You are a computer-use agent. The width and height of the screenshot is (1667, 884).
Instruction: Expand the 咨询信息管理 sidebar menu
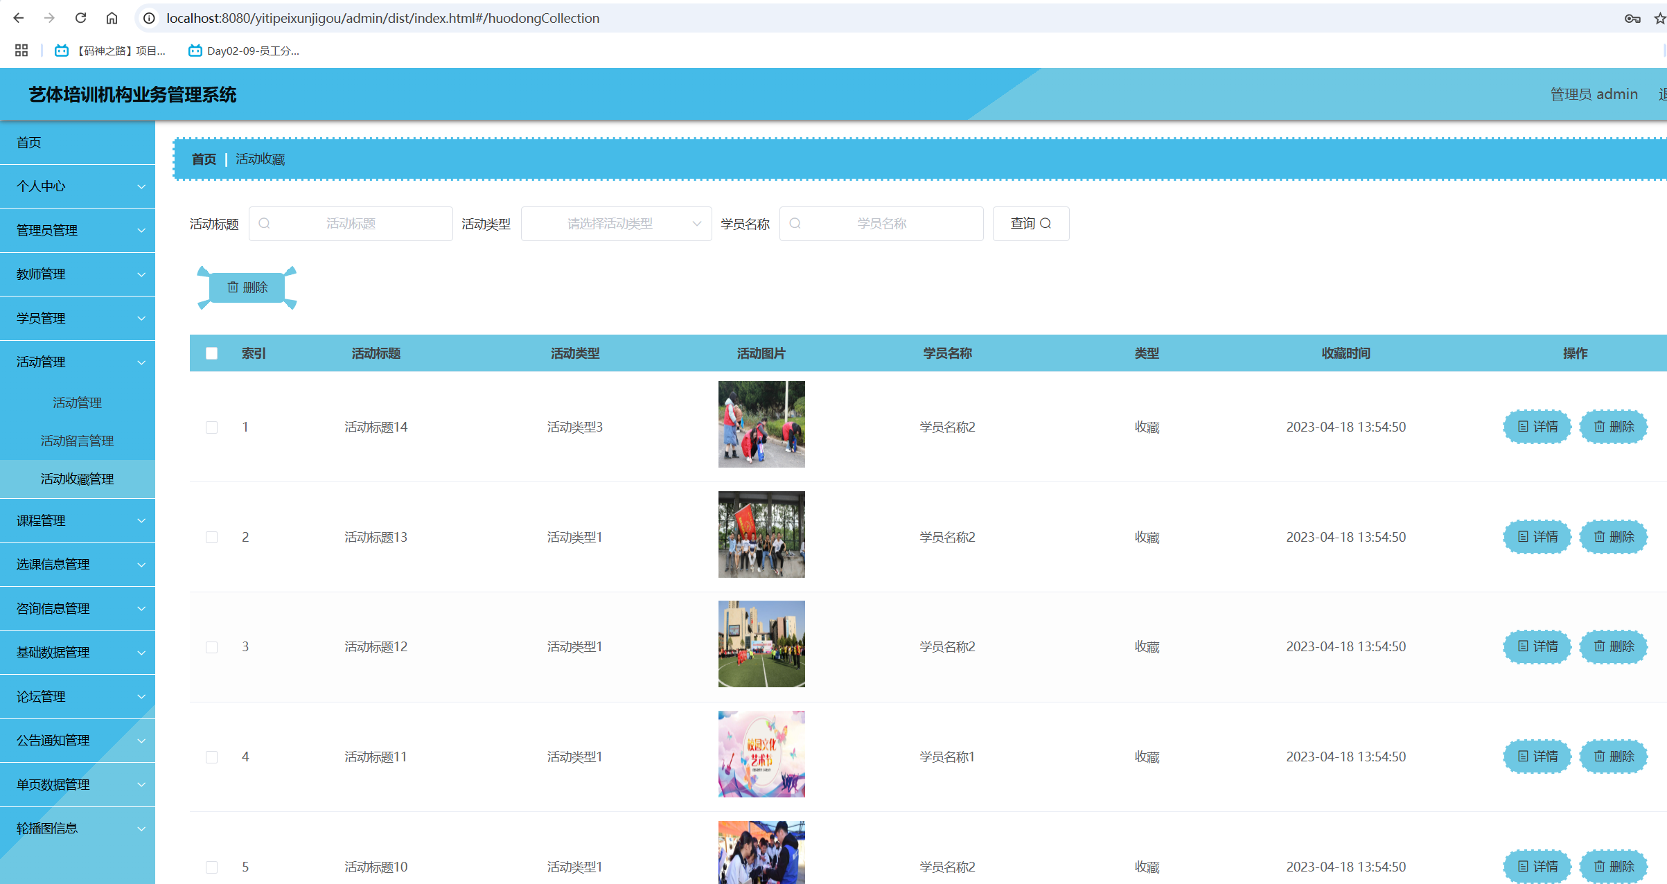[78, 609]
